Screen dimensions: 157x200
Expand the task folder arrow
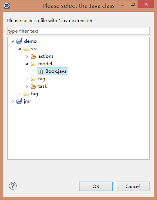coord(27,86)
